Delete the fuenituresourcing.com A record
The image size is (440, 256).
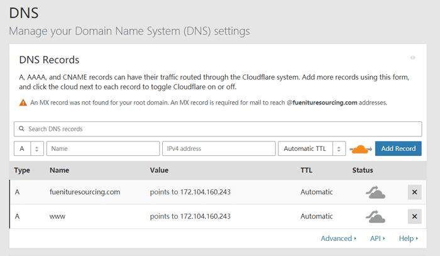click(414, 192)
